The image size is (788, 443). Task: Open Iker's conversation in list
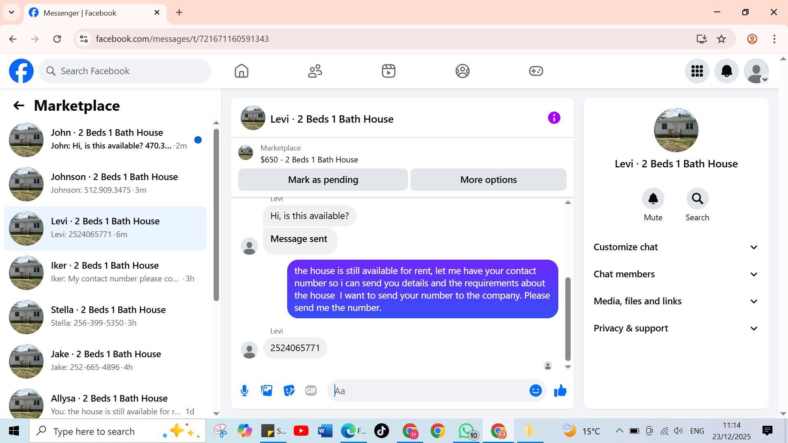click(106, 273)
